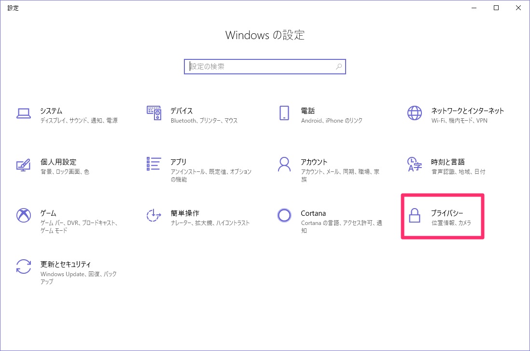Open the 簡単操作 settings title
The image size is (530, 351).
[x=185, y=213]
